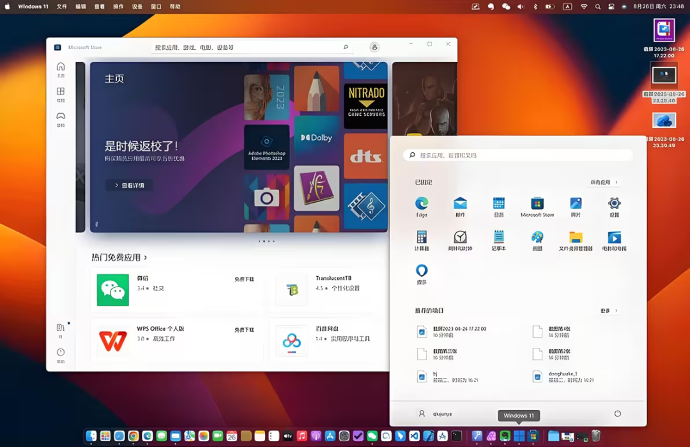Click the Microsoft Store profile avatar icon

click(x=374, y=47)
